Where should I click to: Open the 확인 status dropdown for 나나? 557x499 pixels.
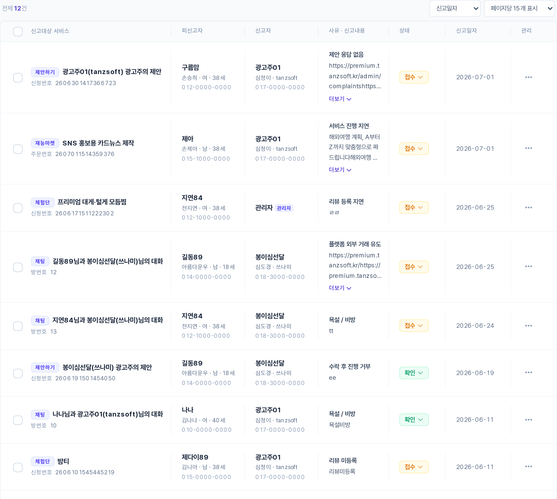click(x=414, y=420)
